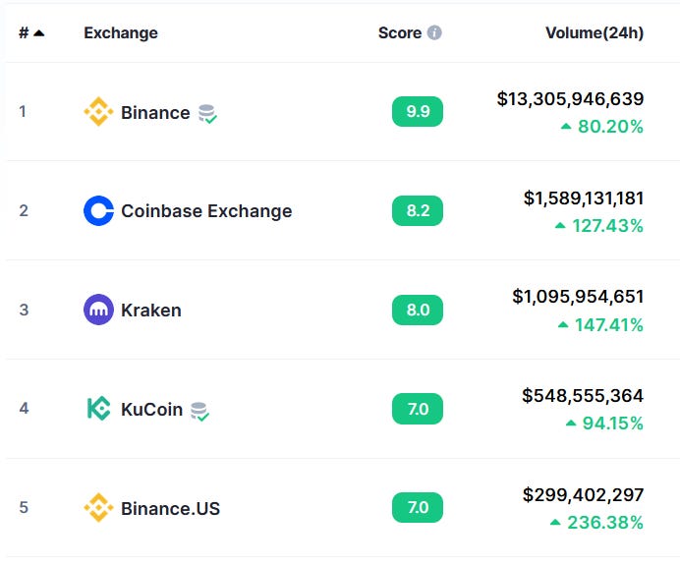Click the Binance logo icon
Screen dimensions: 680x566
pyautogui.click(x=98, y=112)
